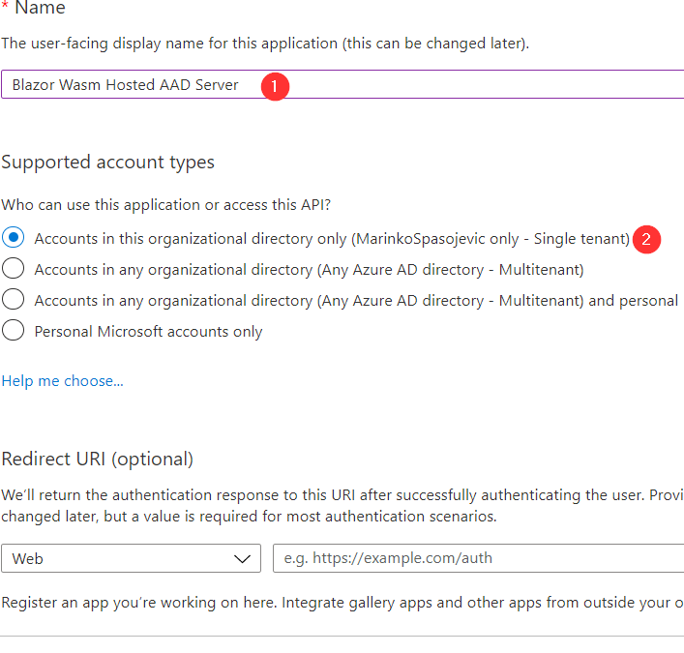
Task: Click the Supported account types heading
Action: pyautogui.click(x=108, y=163)
